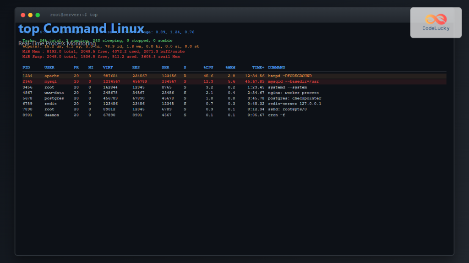Expand the %MEM column header

tap(230, 67)
